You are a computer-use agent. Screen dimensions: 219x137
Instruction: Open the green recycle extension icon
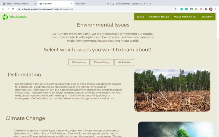tap(196, 9)
